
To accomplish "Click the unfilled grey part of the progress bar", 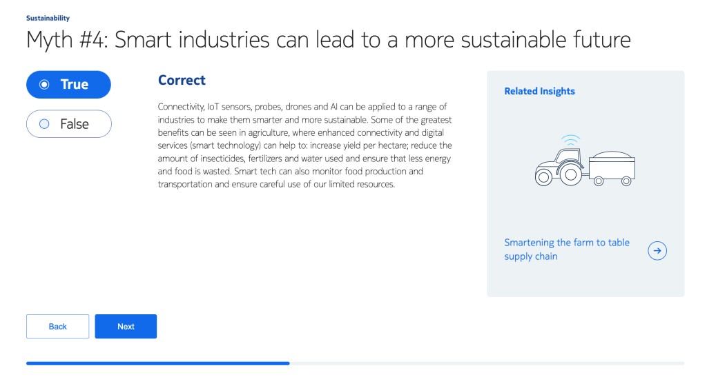I will pyautogui.click(x=487, y=363).
